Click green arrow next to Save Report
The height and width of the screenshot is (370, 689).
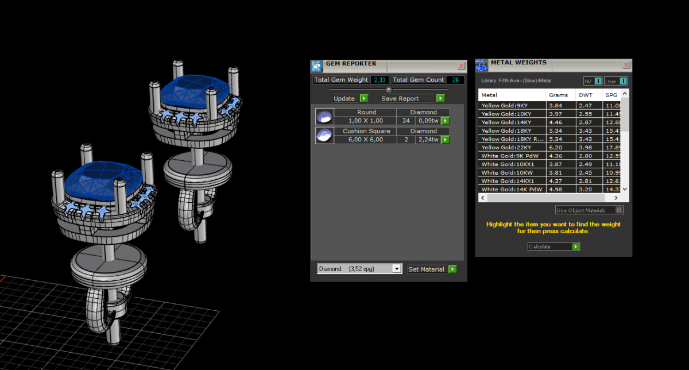tap(440, 98)
